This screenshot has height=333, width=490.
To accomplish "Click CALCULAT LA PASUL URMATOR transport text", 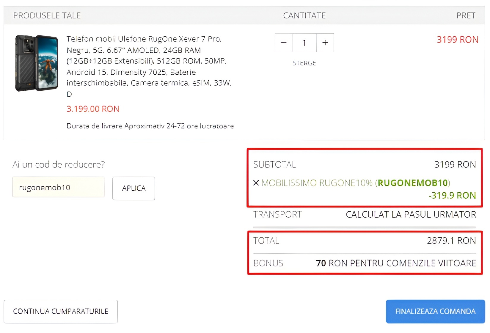I will tap(411, 214).
